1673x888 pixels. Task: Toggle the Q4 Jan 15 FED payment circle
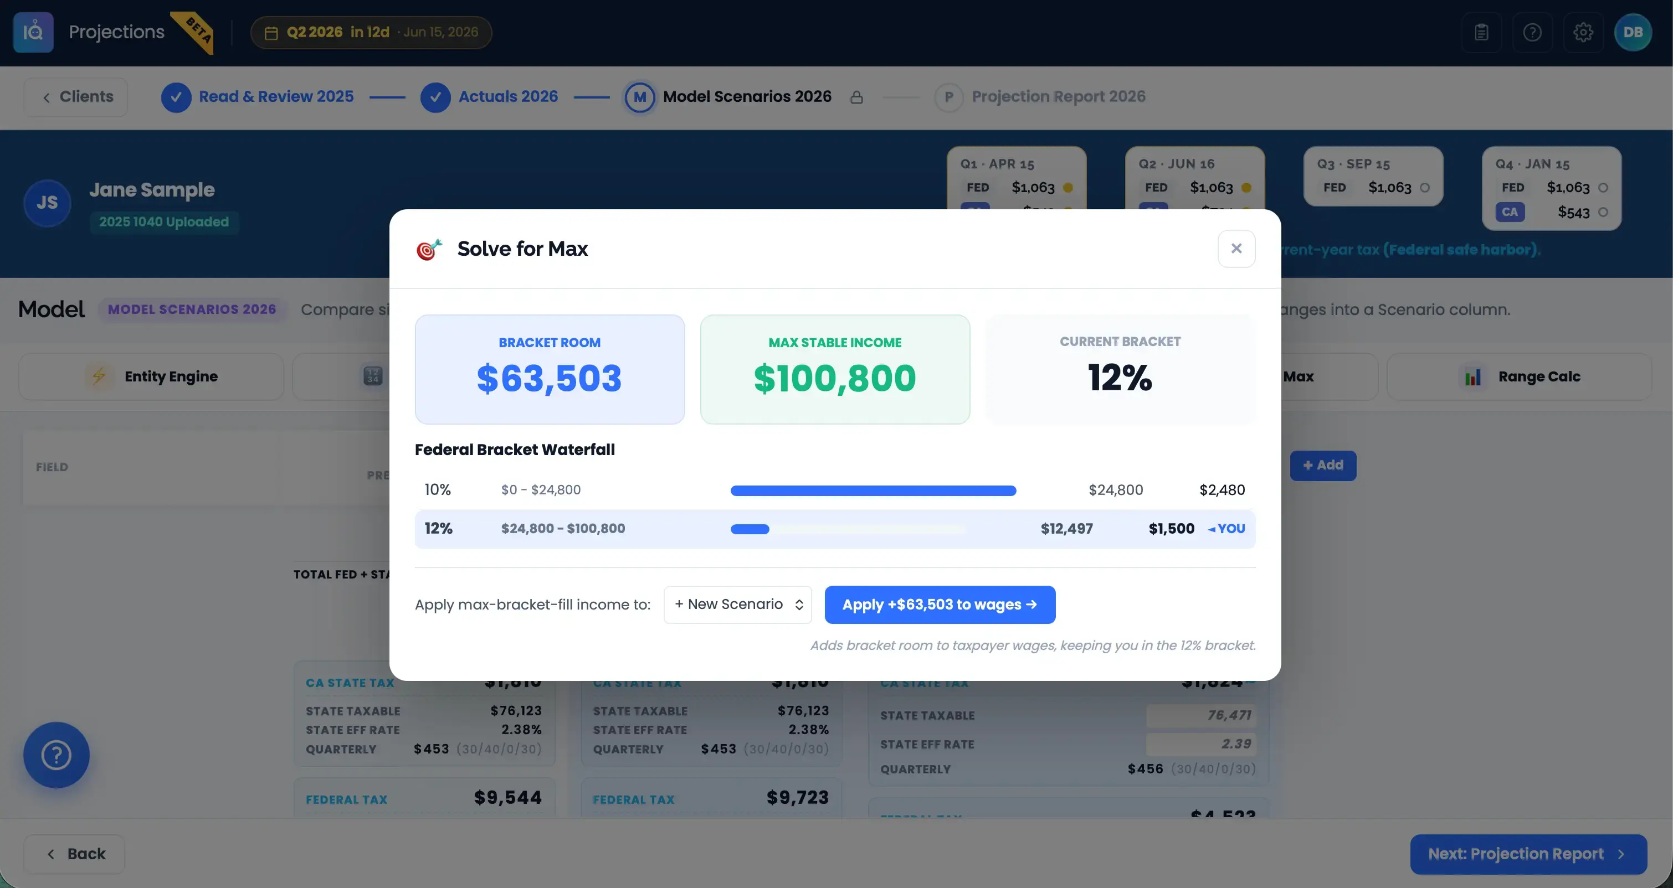(x=1603, y=188)
